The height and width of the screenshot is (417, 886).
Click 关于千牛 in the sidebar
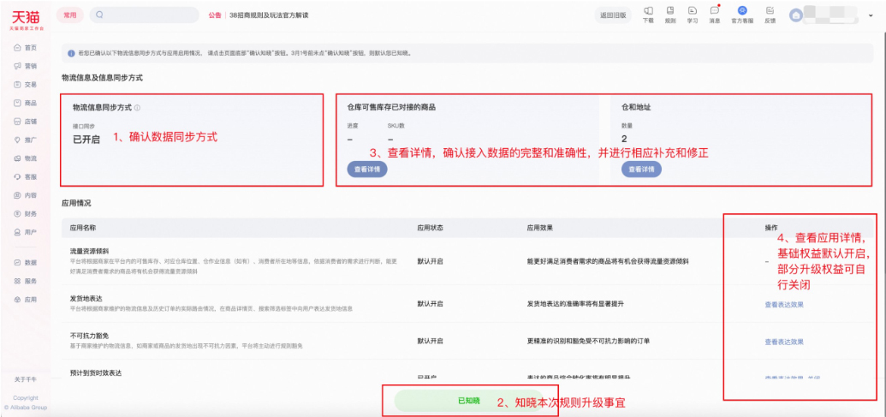pyautogui.click(x=26, y=379)
